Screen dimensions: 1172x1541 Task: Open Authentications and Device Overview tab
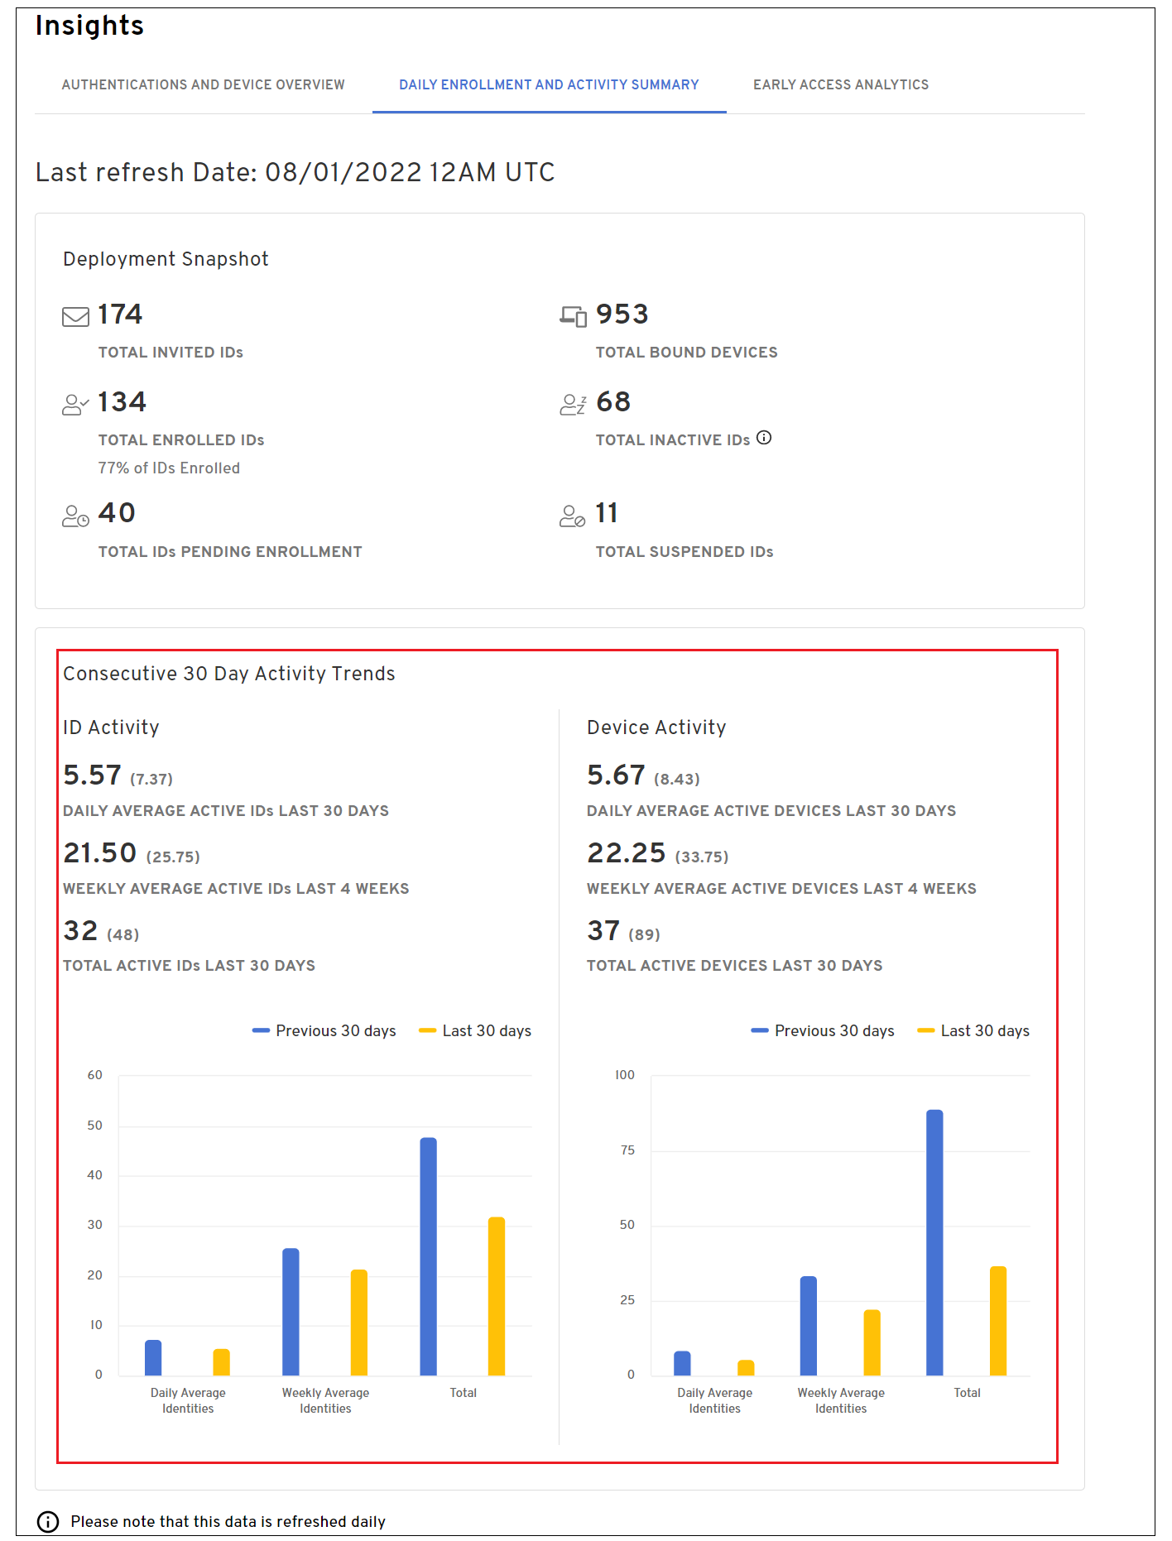[203, 84]
